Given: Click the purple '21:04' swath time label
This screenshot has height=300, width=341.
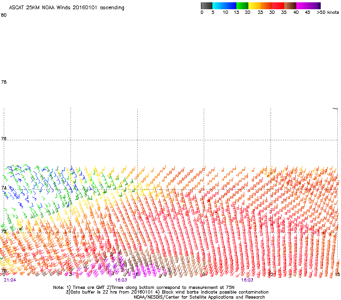Looking at the screenshot, I should click(x=10, y=280).
